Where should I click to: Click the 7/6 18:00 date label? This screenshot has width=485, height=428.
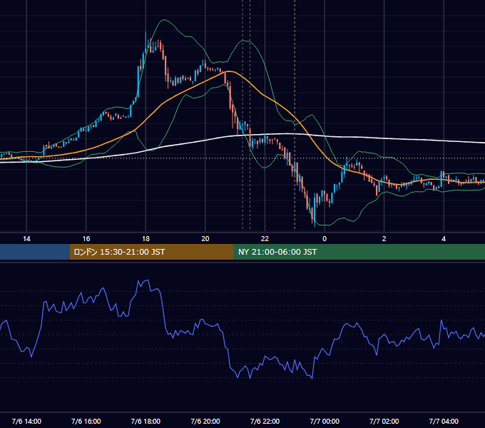(145, 421)
